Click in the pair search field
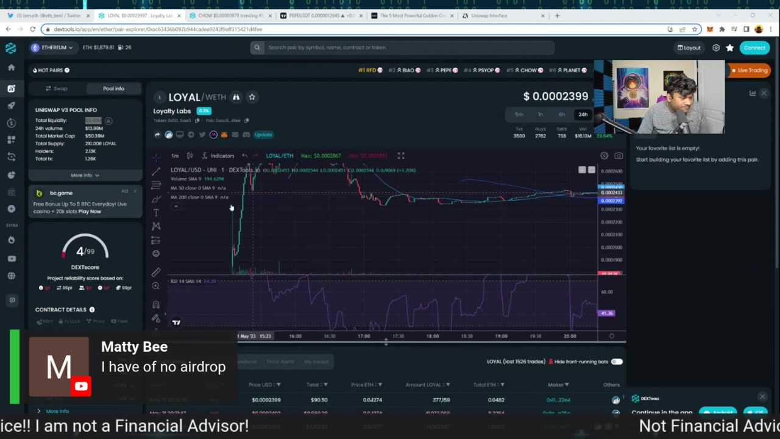This screenshot has height=439, width=780. tap(402, 48)
